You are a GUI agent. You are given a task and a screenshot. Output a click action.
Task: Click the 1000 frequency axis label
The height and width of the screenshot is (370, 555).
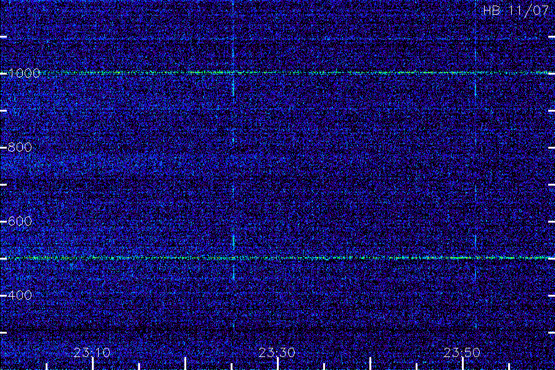point(23,73)
